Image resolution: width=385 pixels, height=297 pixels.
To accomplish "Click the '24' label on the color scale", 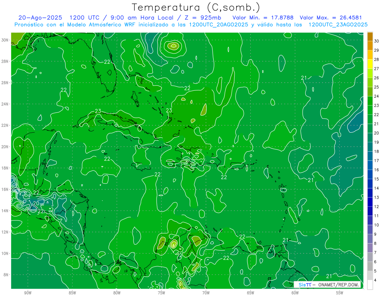I will pyautogui.click(x=376, y=96).
